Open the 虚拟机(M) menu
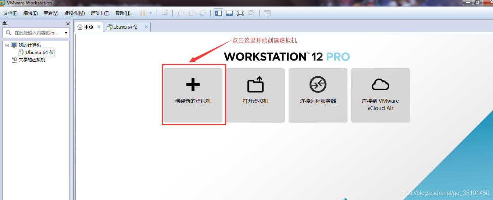 (x=74, y=13)
